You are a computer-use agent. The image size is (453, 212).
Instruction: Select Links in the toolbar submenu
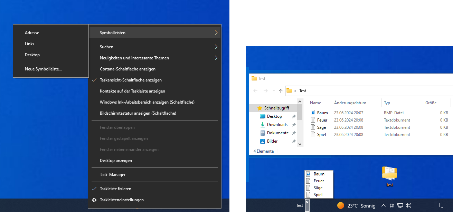(x=51, y=44)
